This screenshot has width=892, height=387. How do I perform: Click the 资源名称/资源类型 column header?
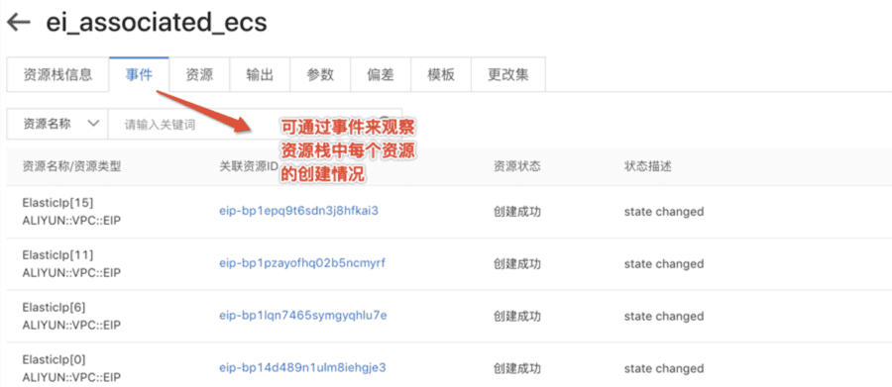[x=71, y=167]
